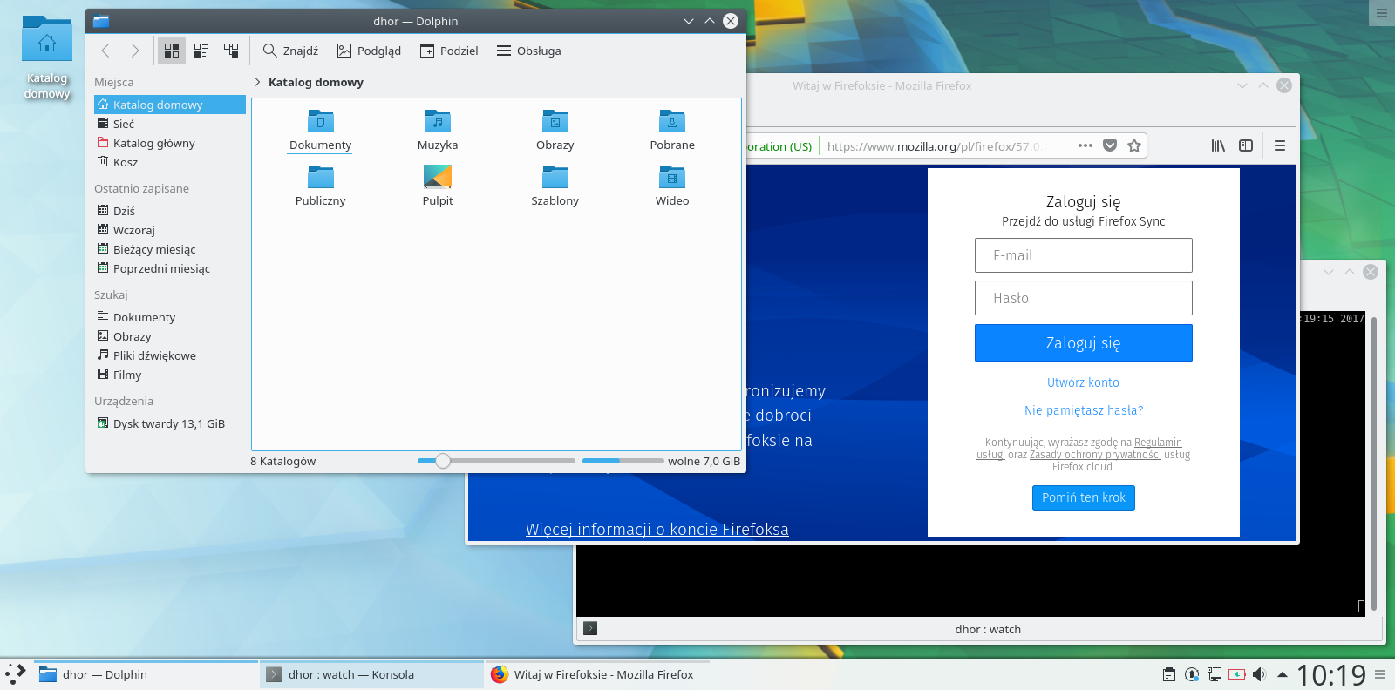The image size is (1395, 690).
Task: Open Katalog główny in Places sidebar
Action: click(x=170, y=143)
